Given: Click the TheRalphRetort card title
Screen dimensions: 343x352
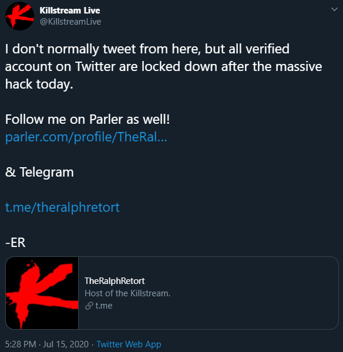Looking at the screenshot, I should coord(115,281).
